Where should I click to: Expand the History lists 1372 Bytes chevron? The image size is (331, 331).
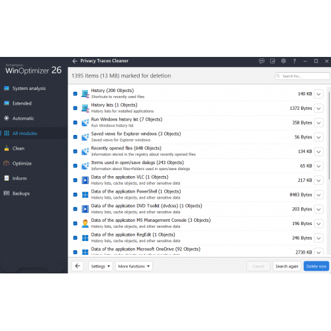[x=318, y=109]
